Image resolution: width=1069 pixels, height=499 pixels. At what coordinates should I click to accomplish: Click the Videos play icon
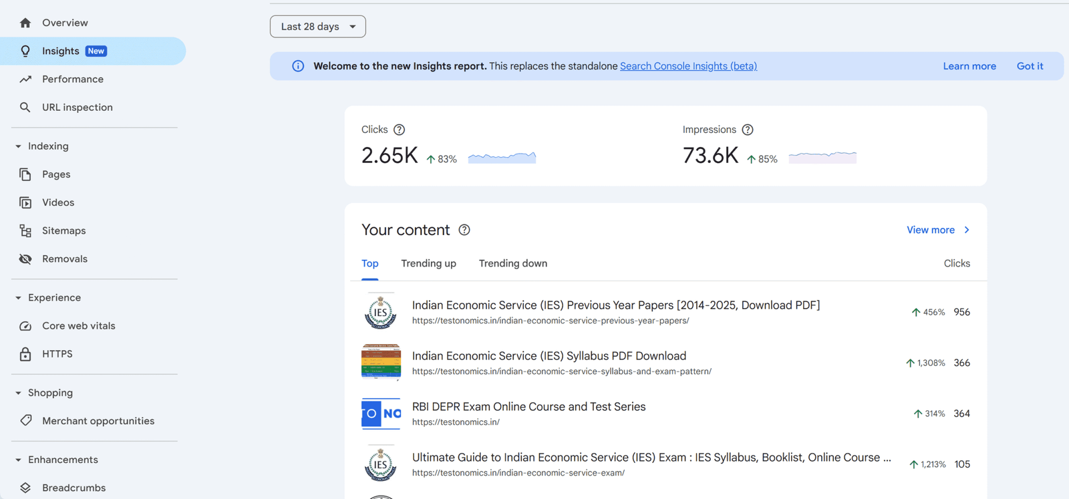point(25,202)
